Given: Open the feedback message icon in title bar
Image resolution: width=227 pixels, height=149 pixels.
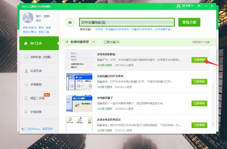Looking at the screenshot, I should (x=199, y=6).
